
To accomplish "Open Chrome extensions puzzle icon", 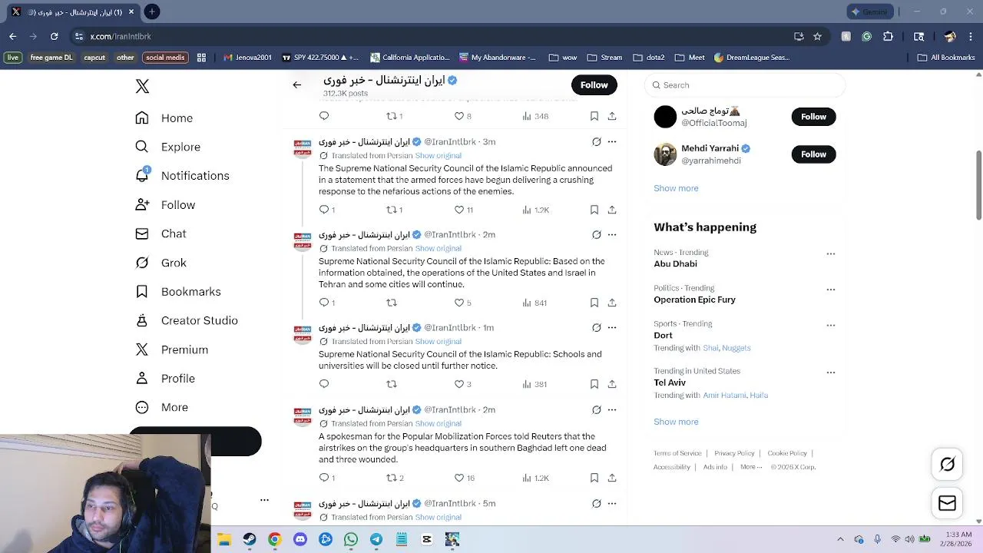I will pyautogui.click(x=888, y=36).
